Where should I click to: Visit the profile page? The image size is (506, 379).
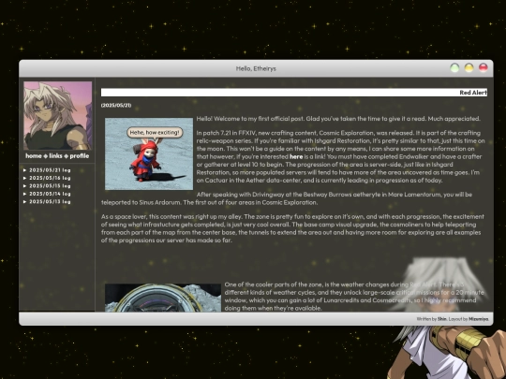point(80,156)
